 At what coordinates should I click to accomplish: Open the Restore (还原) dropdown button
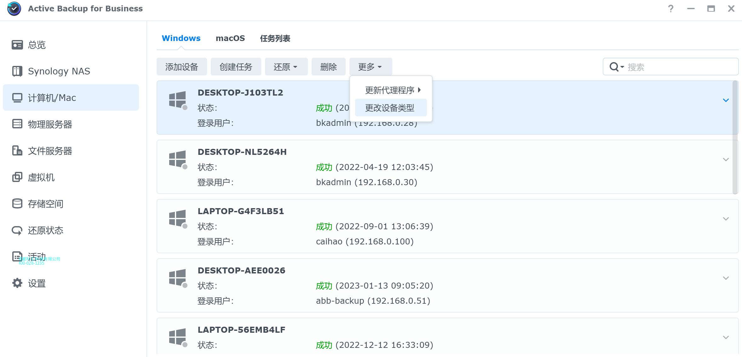[x=286, y=67]
